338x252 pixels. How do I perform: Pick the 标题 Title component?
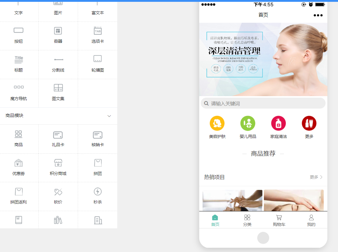pos(19,64)
